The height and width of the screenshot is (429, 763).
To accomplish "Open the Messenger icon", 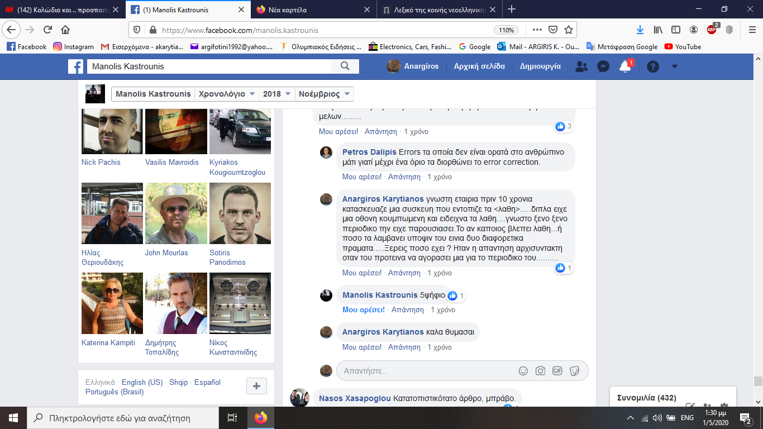I will pyautogui.click(x=603, y=66).
